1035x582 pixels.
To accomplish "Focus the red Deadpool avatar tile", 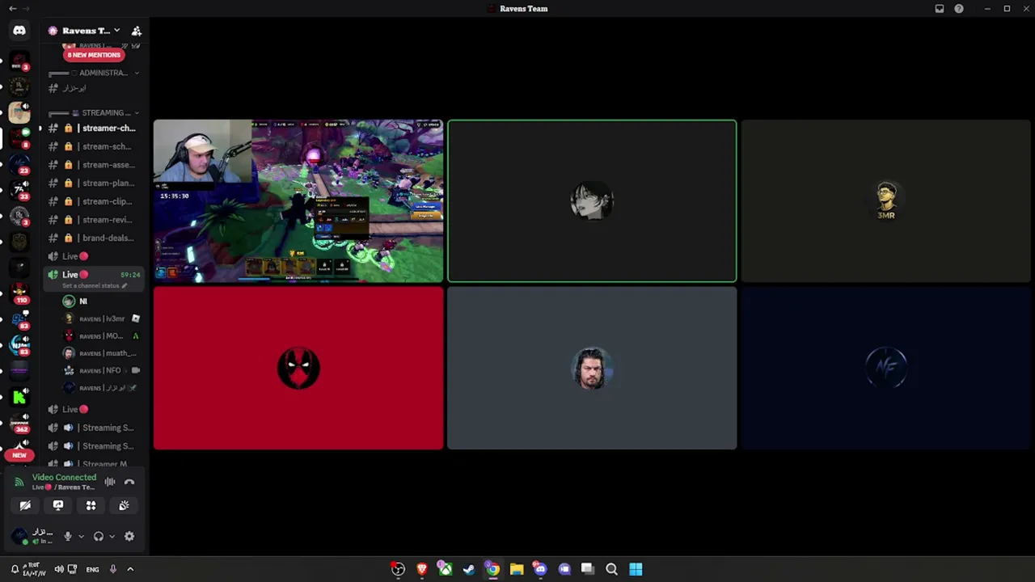I will (298, 369).
